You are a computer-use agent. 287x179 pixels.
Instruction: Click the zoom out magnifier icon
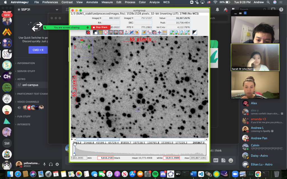[x=182, y=32]
